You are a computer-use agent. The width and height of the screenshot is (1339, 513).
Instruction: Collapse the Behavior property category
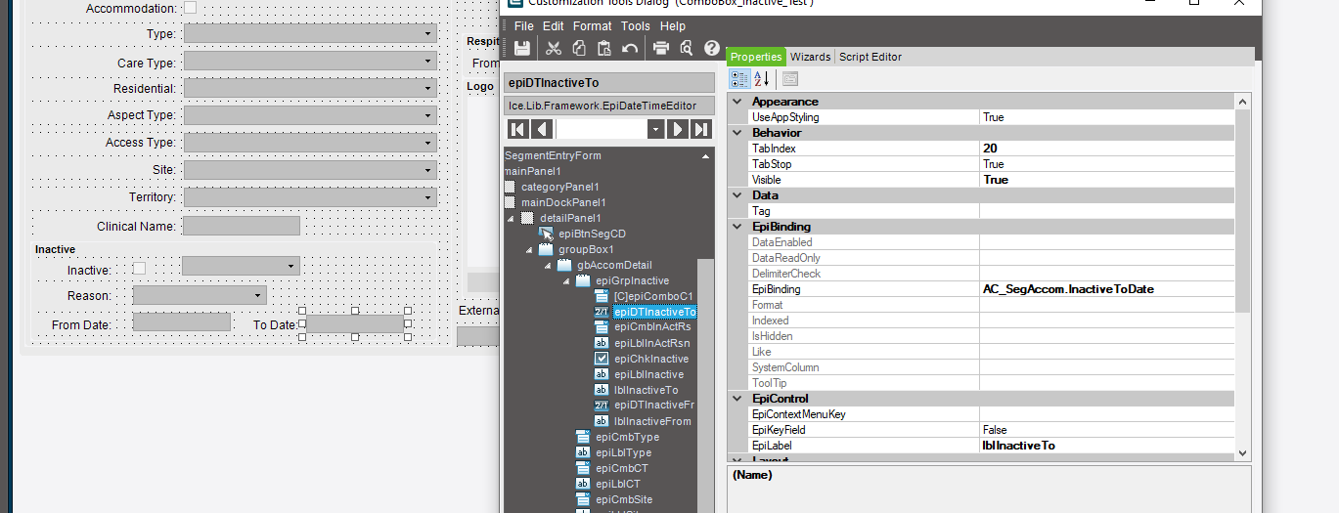(x=736, y=133)
